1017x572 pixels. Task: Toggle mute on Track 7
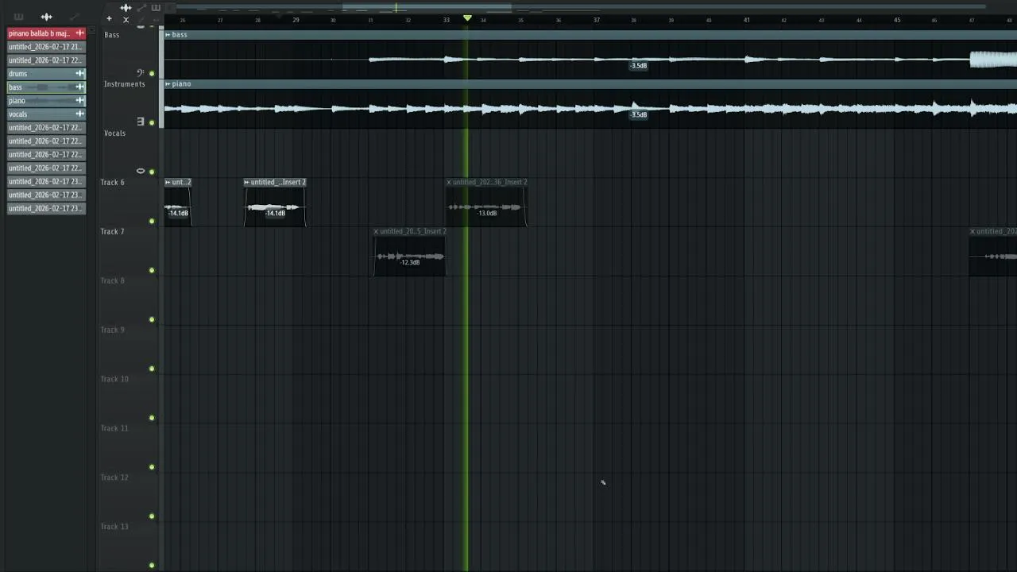pyautogui.click(x=152, y=271)
